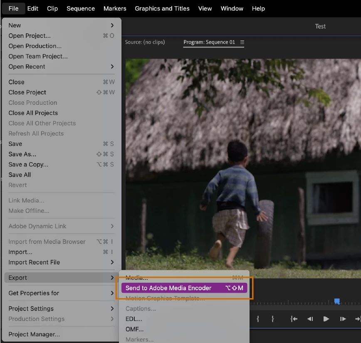361x343 pixels.
Task: Select Media... in Export submenu
Action: tap(184, 278)
